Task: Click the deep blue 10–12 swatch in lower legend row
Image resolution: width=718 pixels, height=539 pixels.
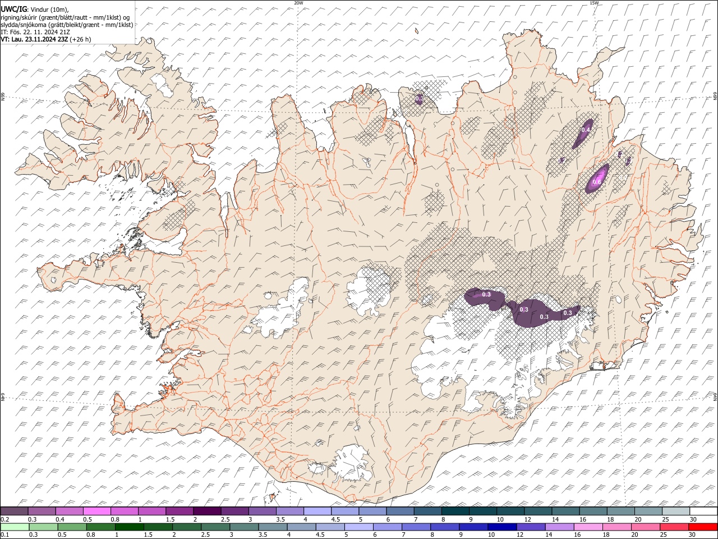Action: click(x=501, y=527)
